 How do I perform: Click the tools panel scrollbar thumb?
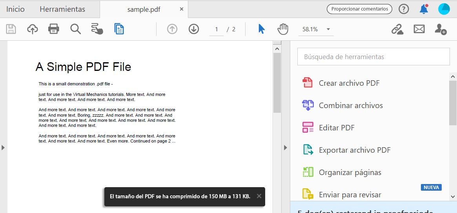(453, 103)
